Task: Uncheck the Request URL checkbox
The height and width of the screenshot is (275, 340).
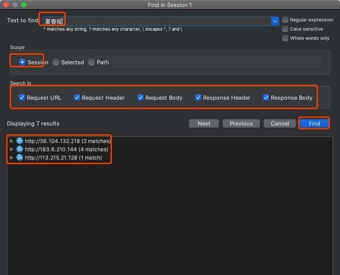Action: (x=22, y=97)
